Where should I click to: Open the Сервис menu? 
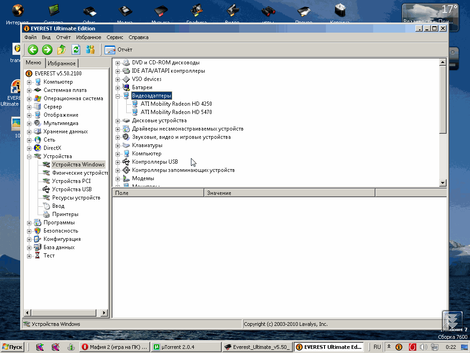pyautogui.click(x=115, y=37)
